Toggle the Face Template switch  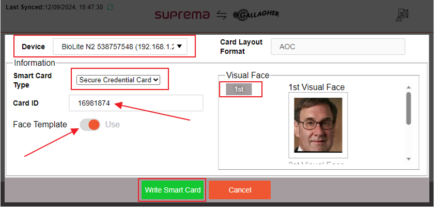pyautogui.click(x=90, y=125)
